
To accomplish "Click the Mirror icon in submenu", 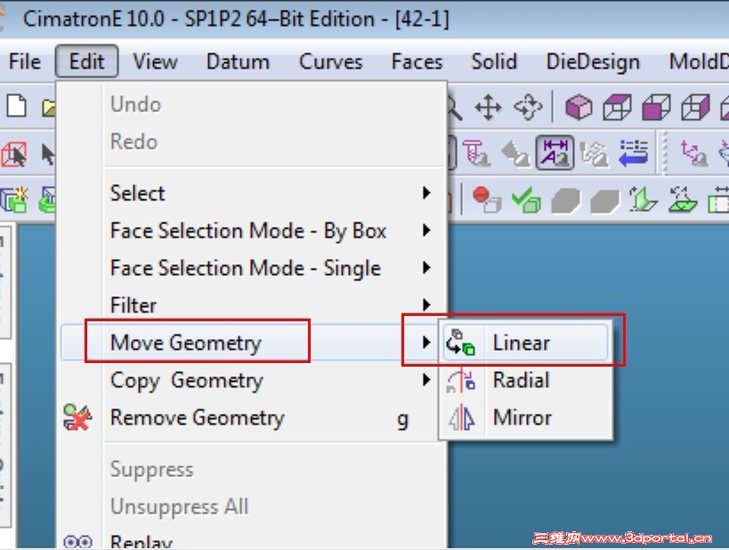I will pyautogui.click(x=461, y=417).
